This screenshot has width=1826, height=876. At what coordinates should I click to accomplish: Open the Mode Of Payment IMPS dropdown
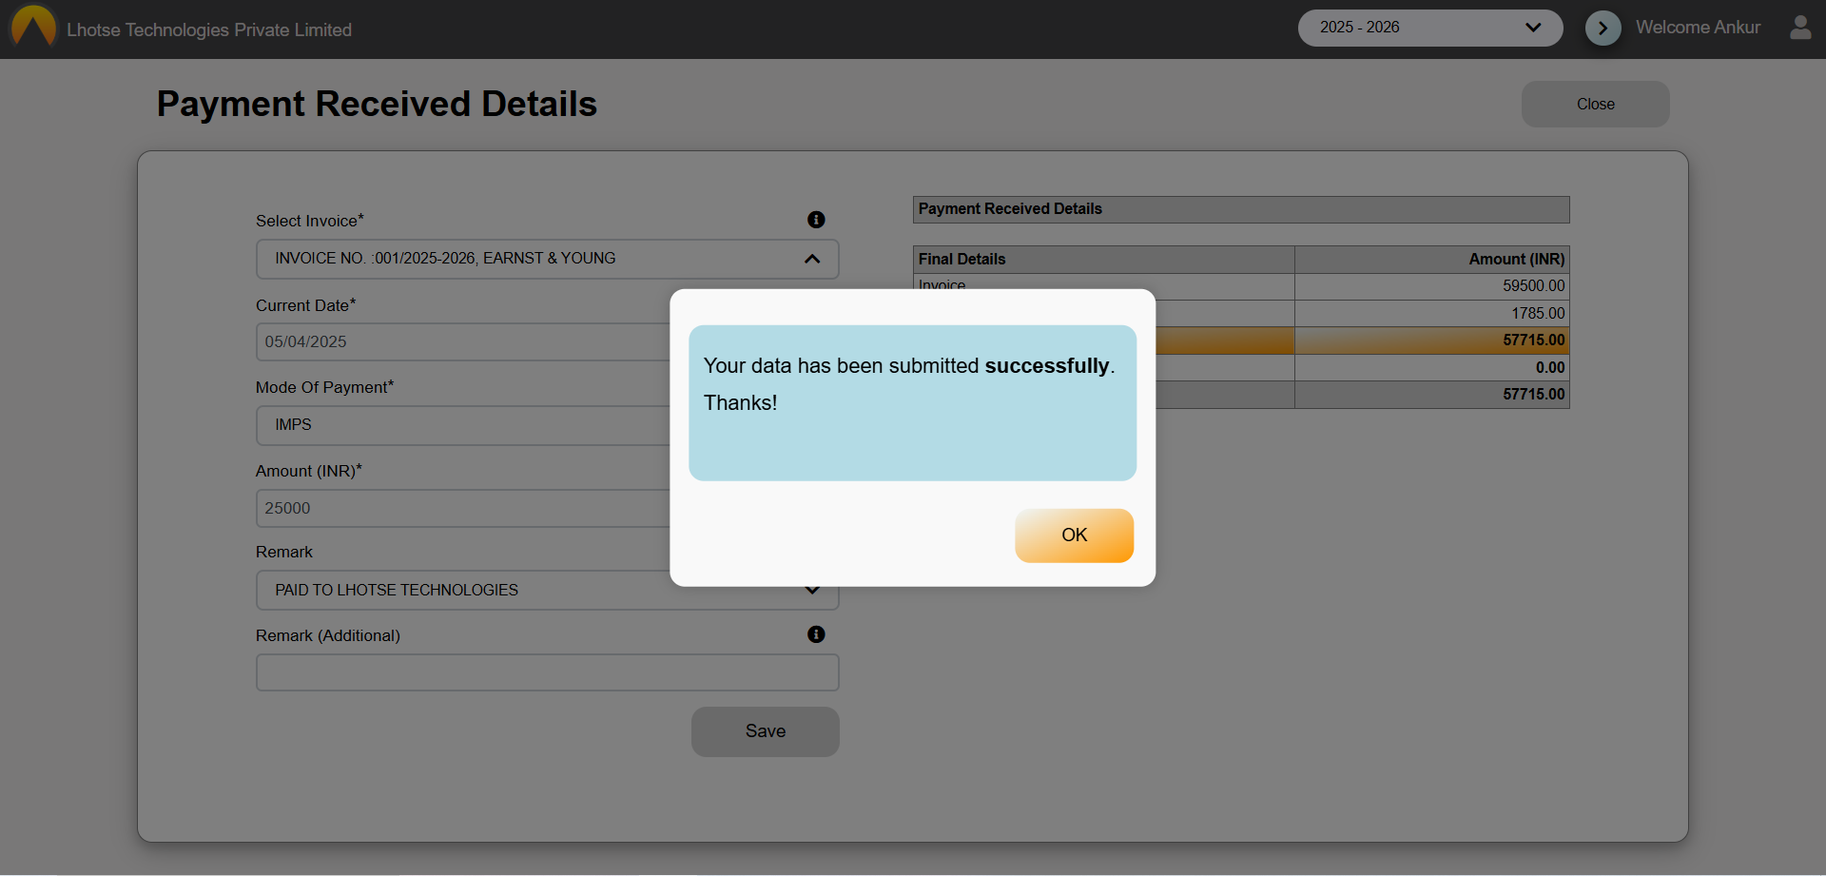463,425
